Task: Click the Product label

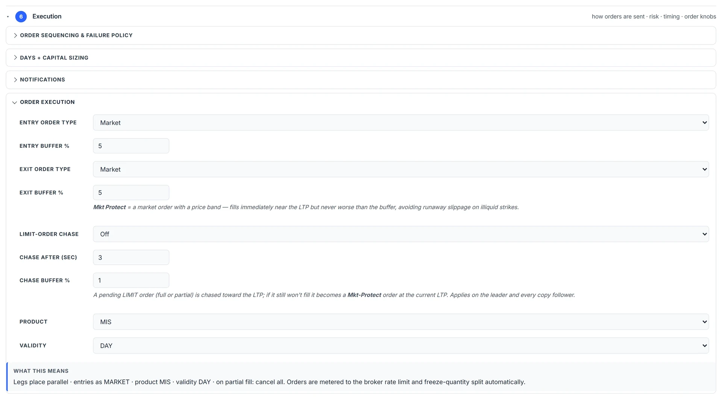Action: click(x=33, y=322)
